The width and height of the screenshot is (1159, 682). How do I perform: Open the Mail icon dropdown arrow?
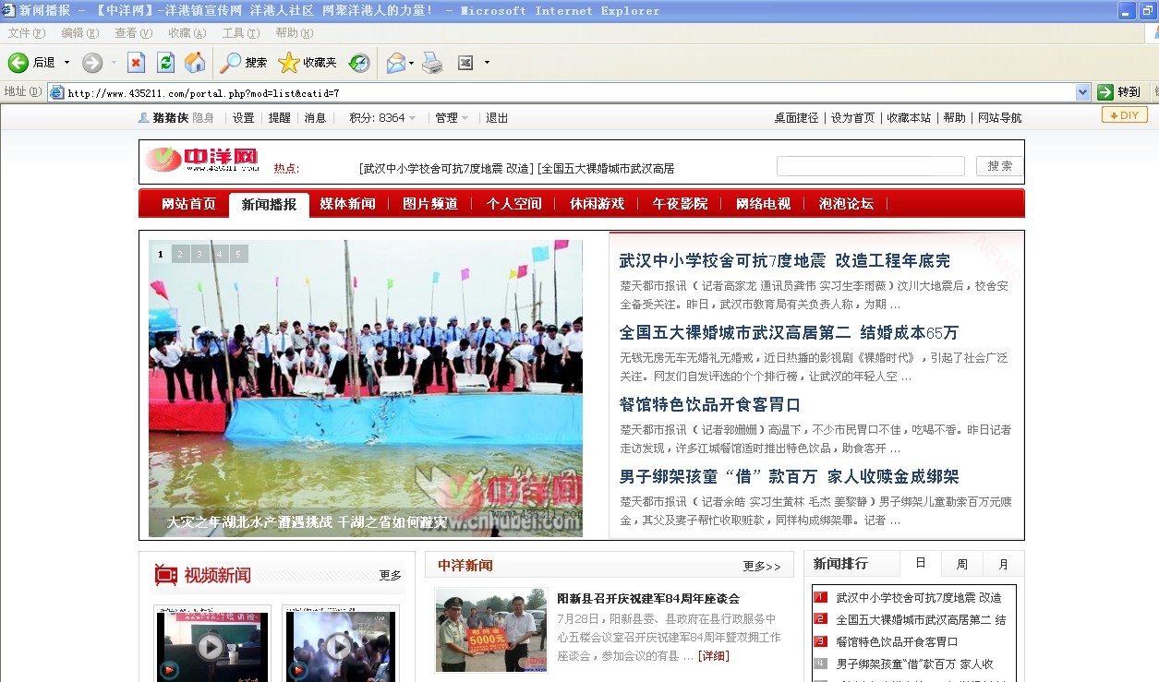tap(412, 63)
